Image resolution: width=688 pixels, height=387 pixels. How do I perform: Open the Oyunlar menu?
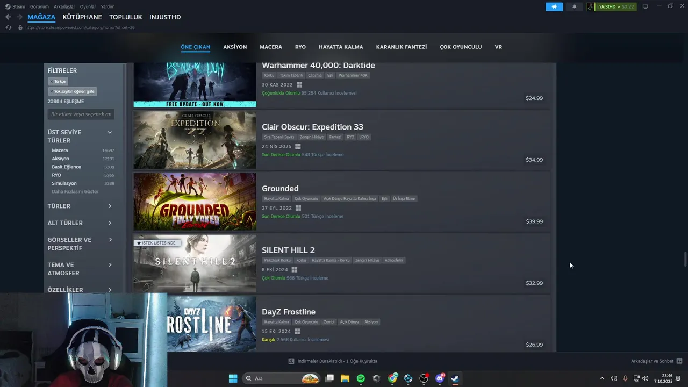tap(88, 6)
